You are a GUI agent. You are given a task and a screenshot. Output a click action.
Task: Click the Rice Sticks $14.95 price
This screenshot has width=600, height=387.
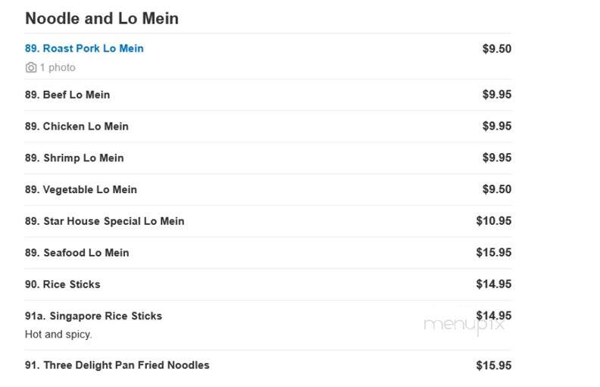[494, 284]
